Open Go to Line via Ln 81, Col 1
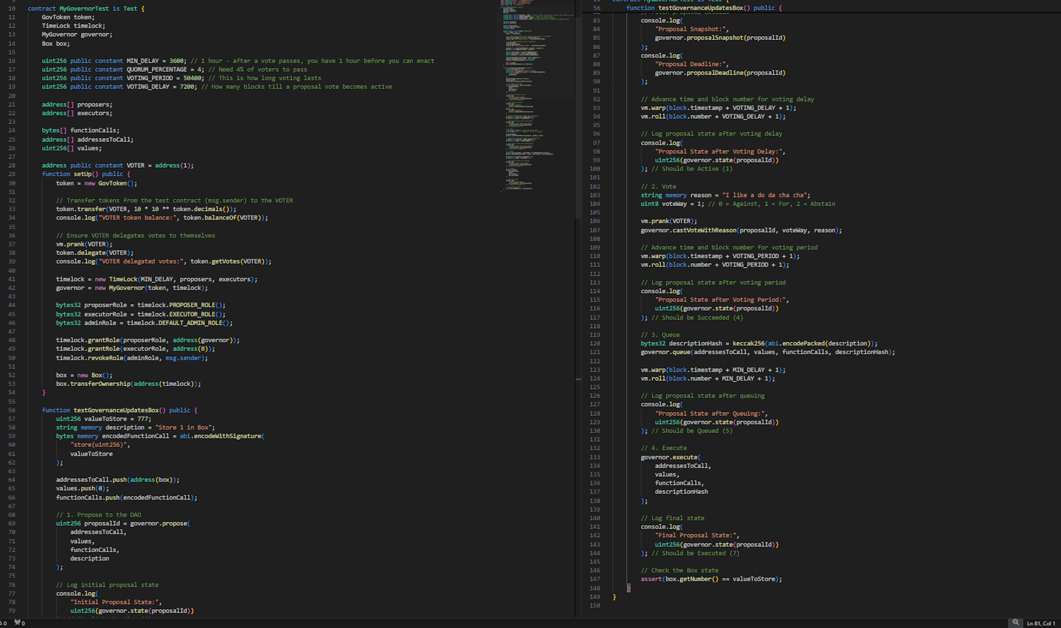 coord(1041,623)
